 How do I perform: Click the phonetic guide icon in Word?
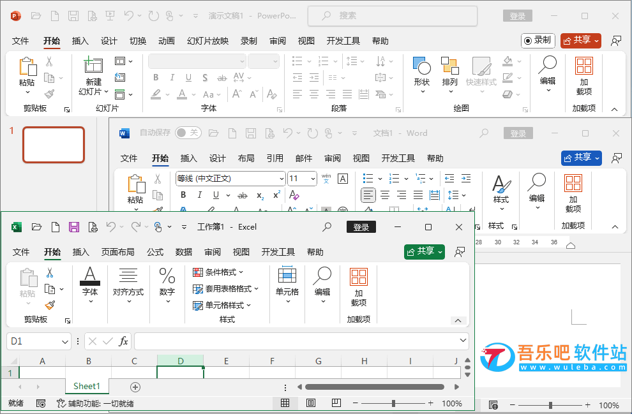point(326,179)
